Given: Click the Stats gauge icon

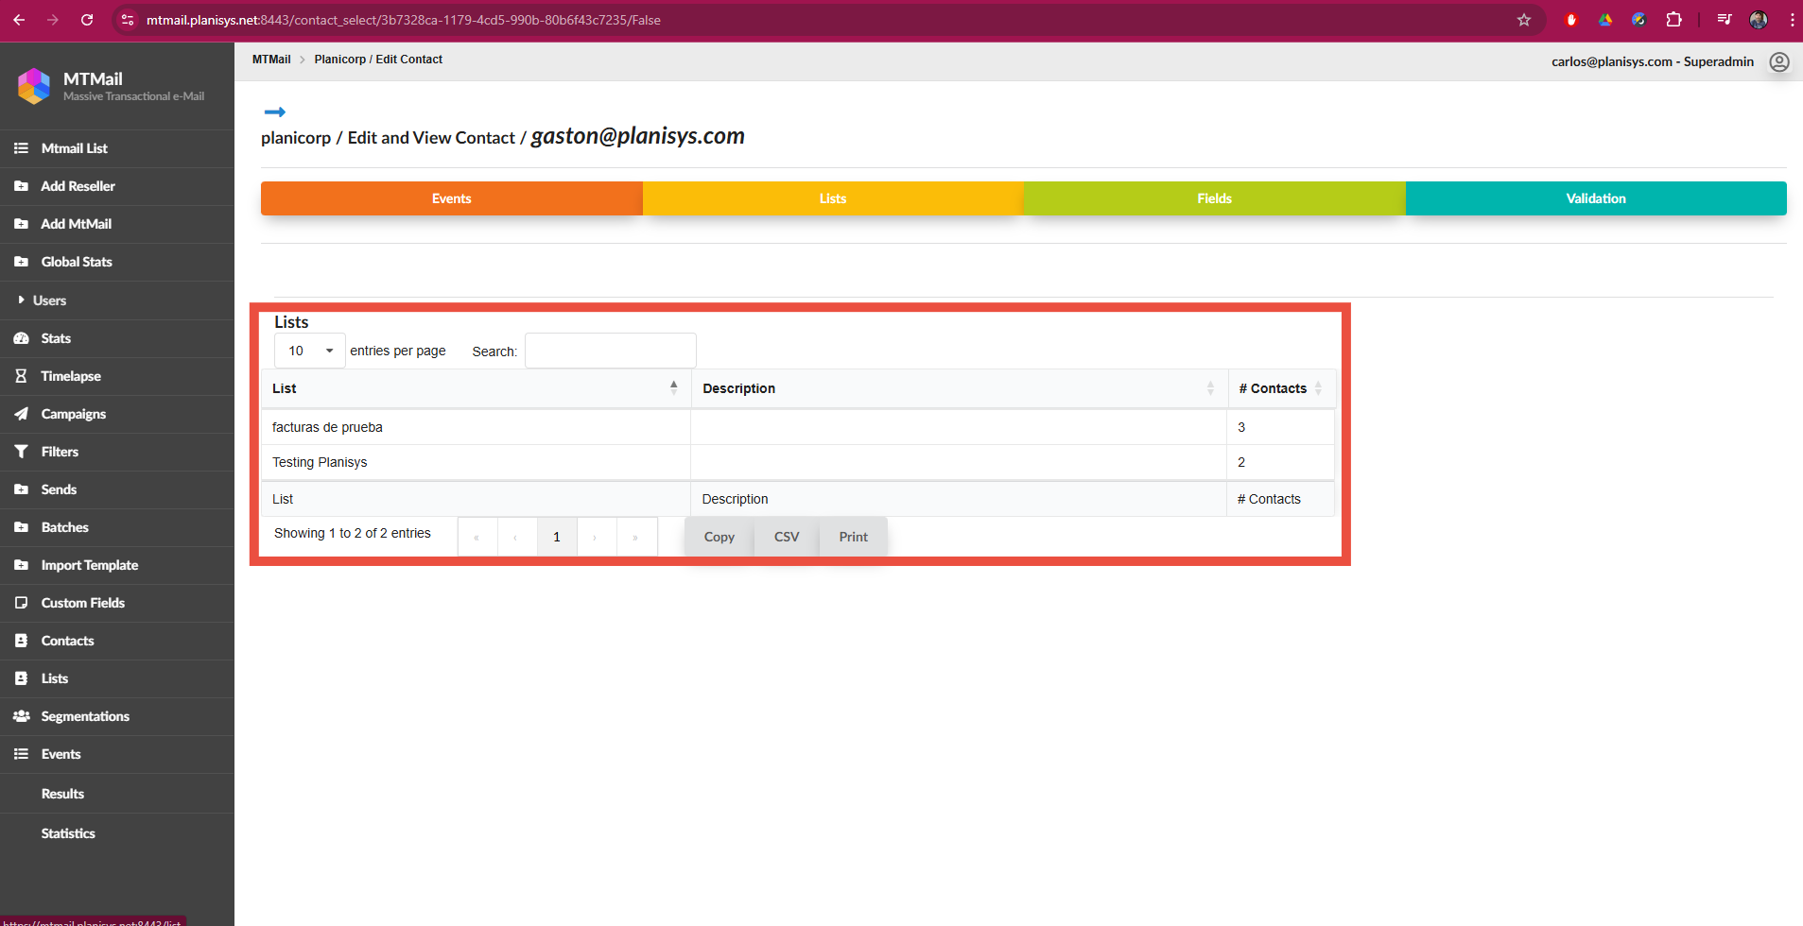Looking at the screenshot, I should pyautogui.click(x=21, y=338).
